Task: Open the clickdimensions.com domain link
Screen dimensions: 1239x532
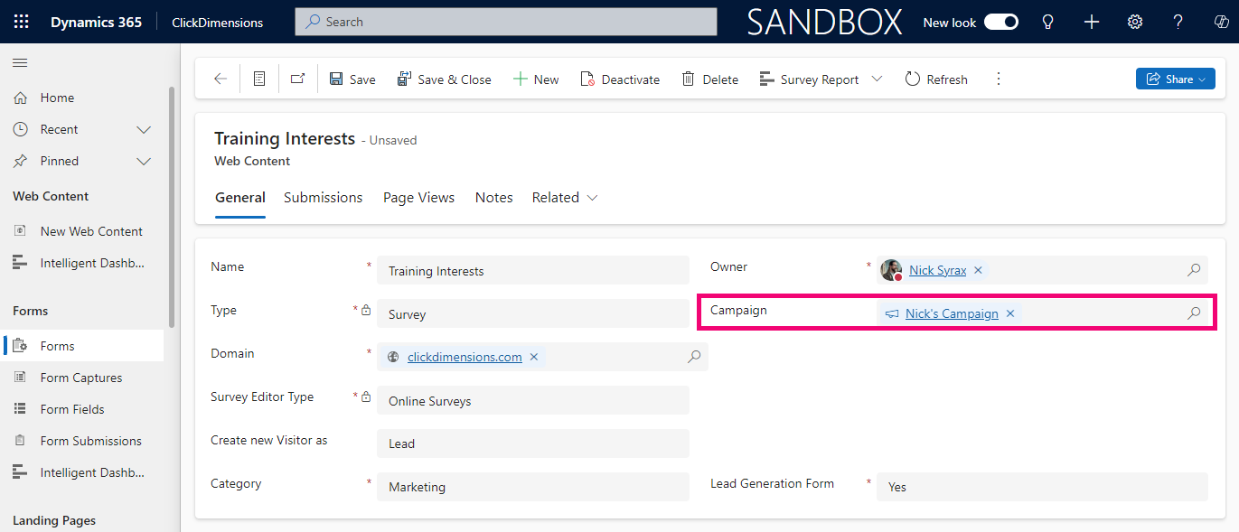Action: pos(465,357)
